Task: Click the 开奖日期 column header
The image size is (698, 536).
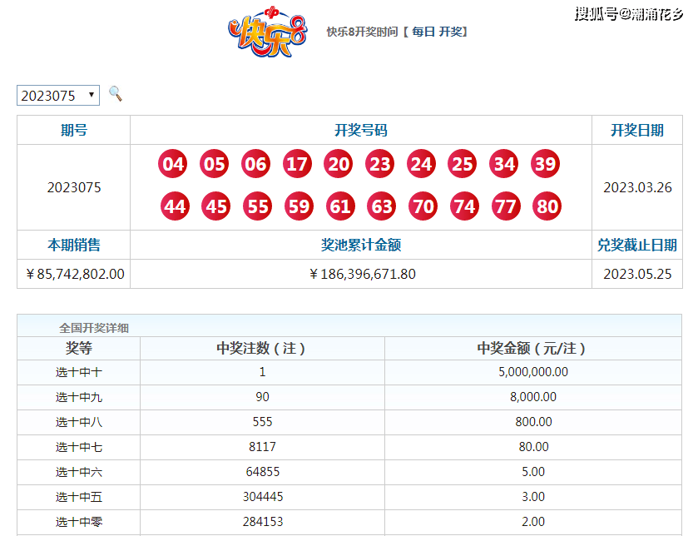Action: click(637, 130)
